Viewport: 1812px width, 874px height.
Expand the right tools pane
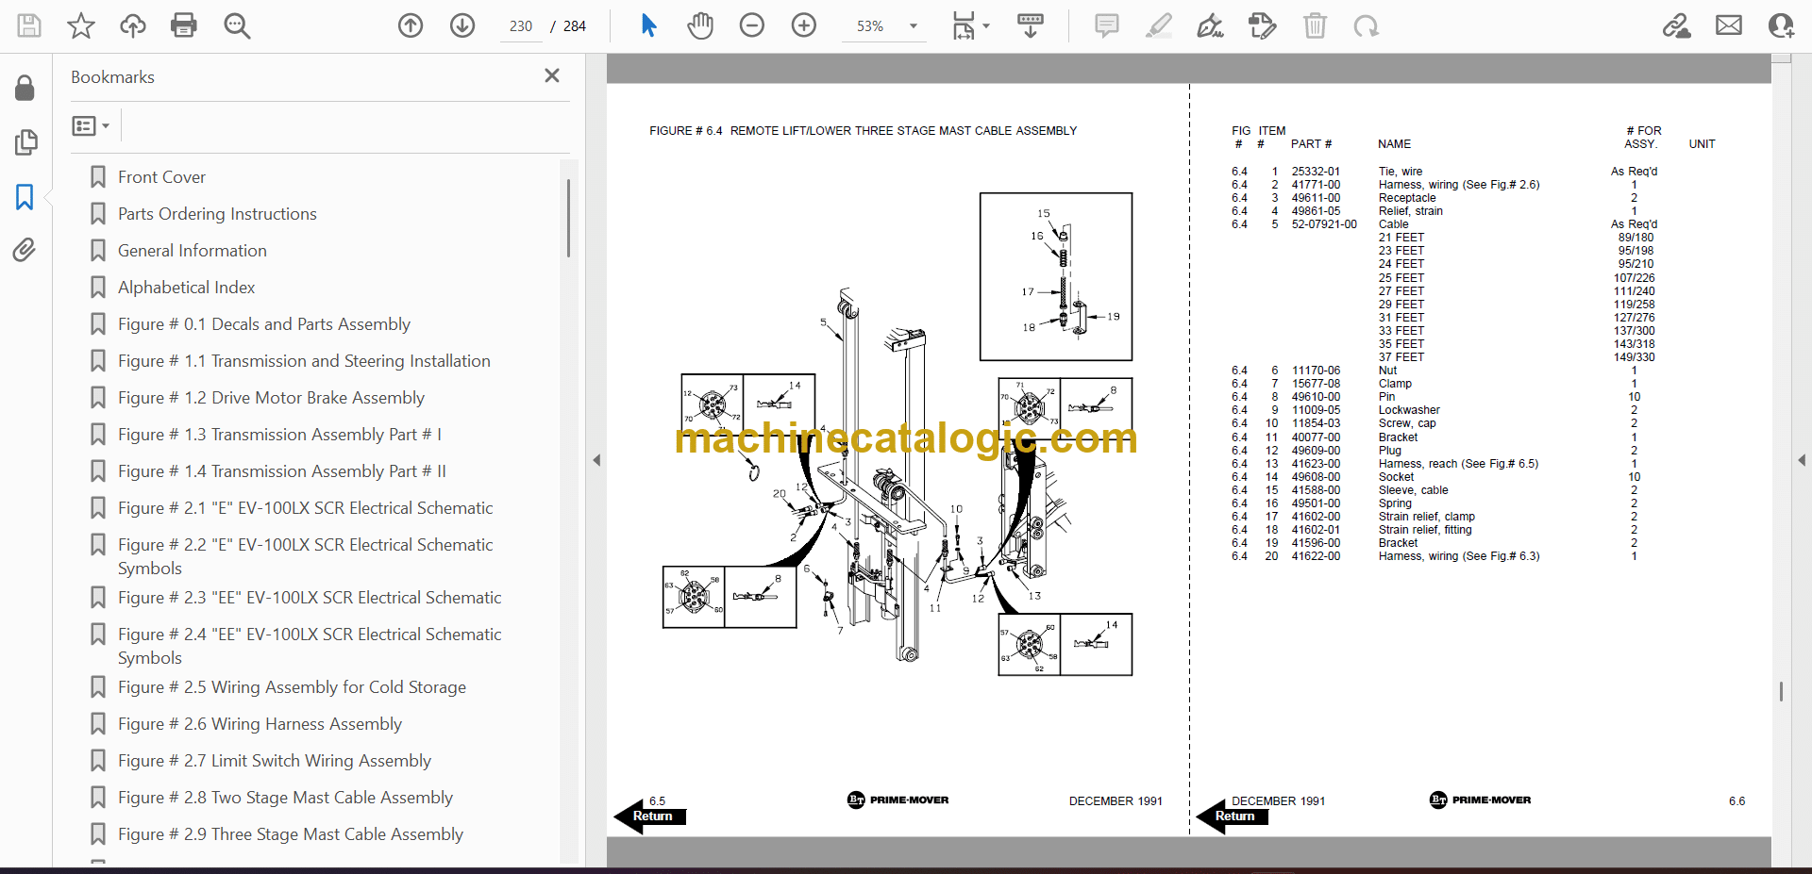click(x=1802, y=460)
